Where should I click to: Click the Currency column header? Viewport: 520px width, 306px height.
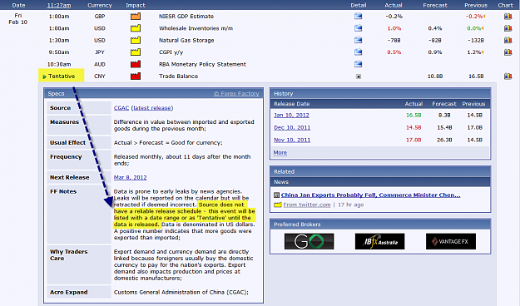click(x=100, y=5)
